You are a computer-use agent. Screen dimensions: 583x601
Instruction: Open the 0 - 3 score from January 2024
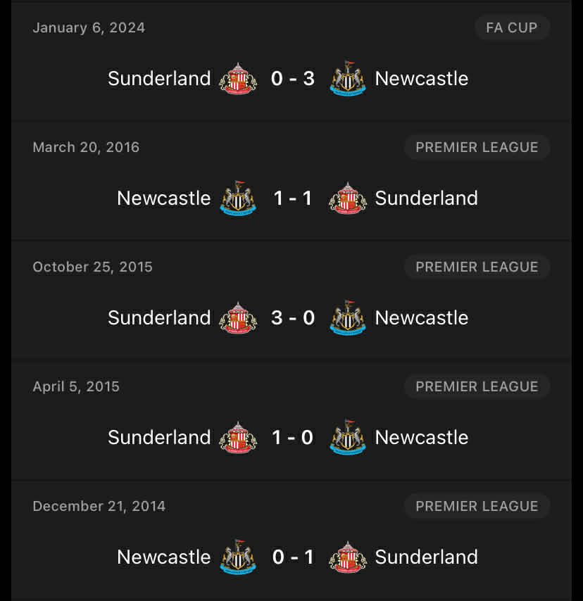coord(293,79)
